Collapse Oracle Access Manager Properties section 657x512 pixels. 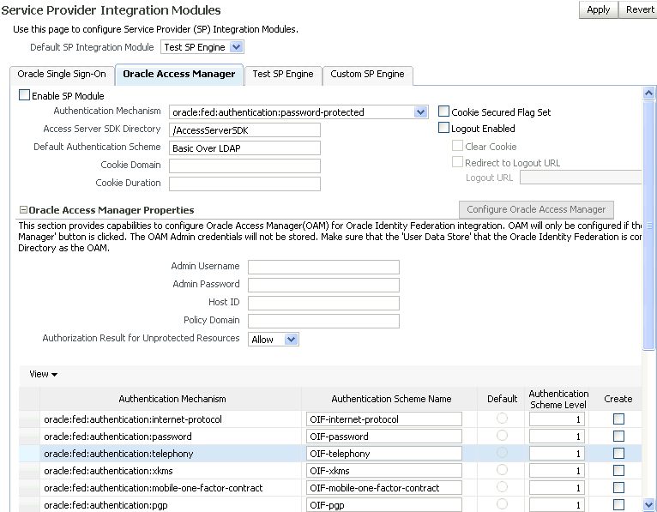pos(23,210)
